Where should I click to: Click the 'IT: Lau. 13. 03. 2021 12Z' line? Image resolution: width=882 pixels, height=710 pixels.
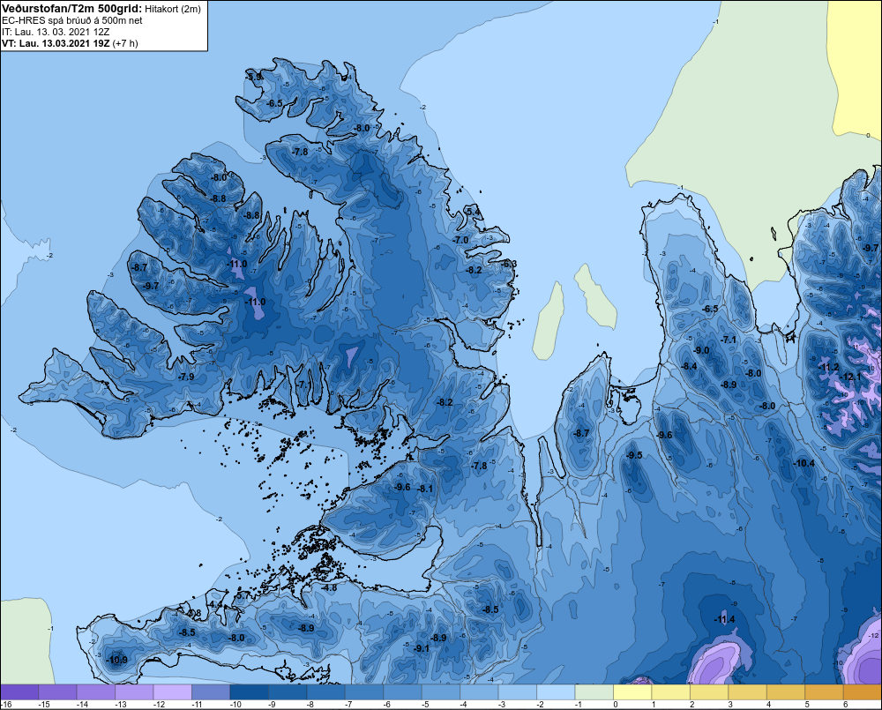pyautogui.click(x=56, y=32)
